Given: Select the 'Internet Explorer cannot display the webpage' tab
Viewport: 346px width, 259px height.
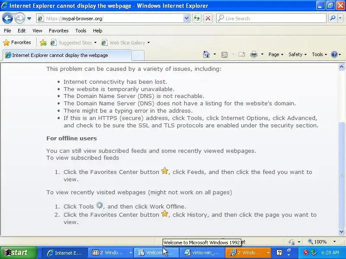Looking at the screenshot, I should click(67, 55).
